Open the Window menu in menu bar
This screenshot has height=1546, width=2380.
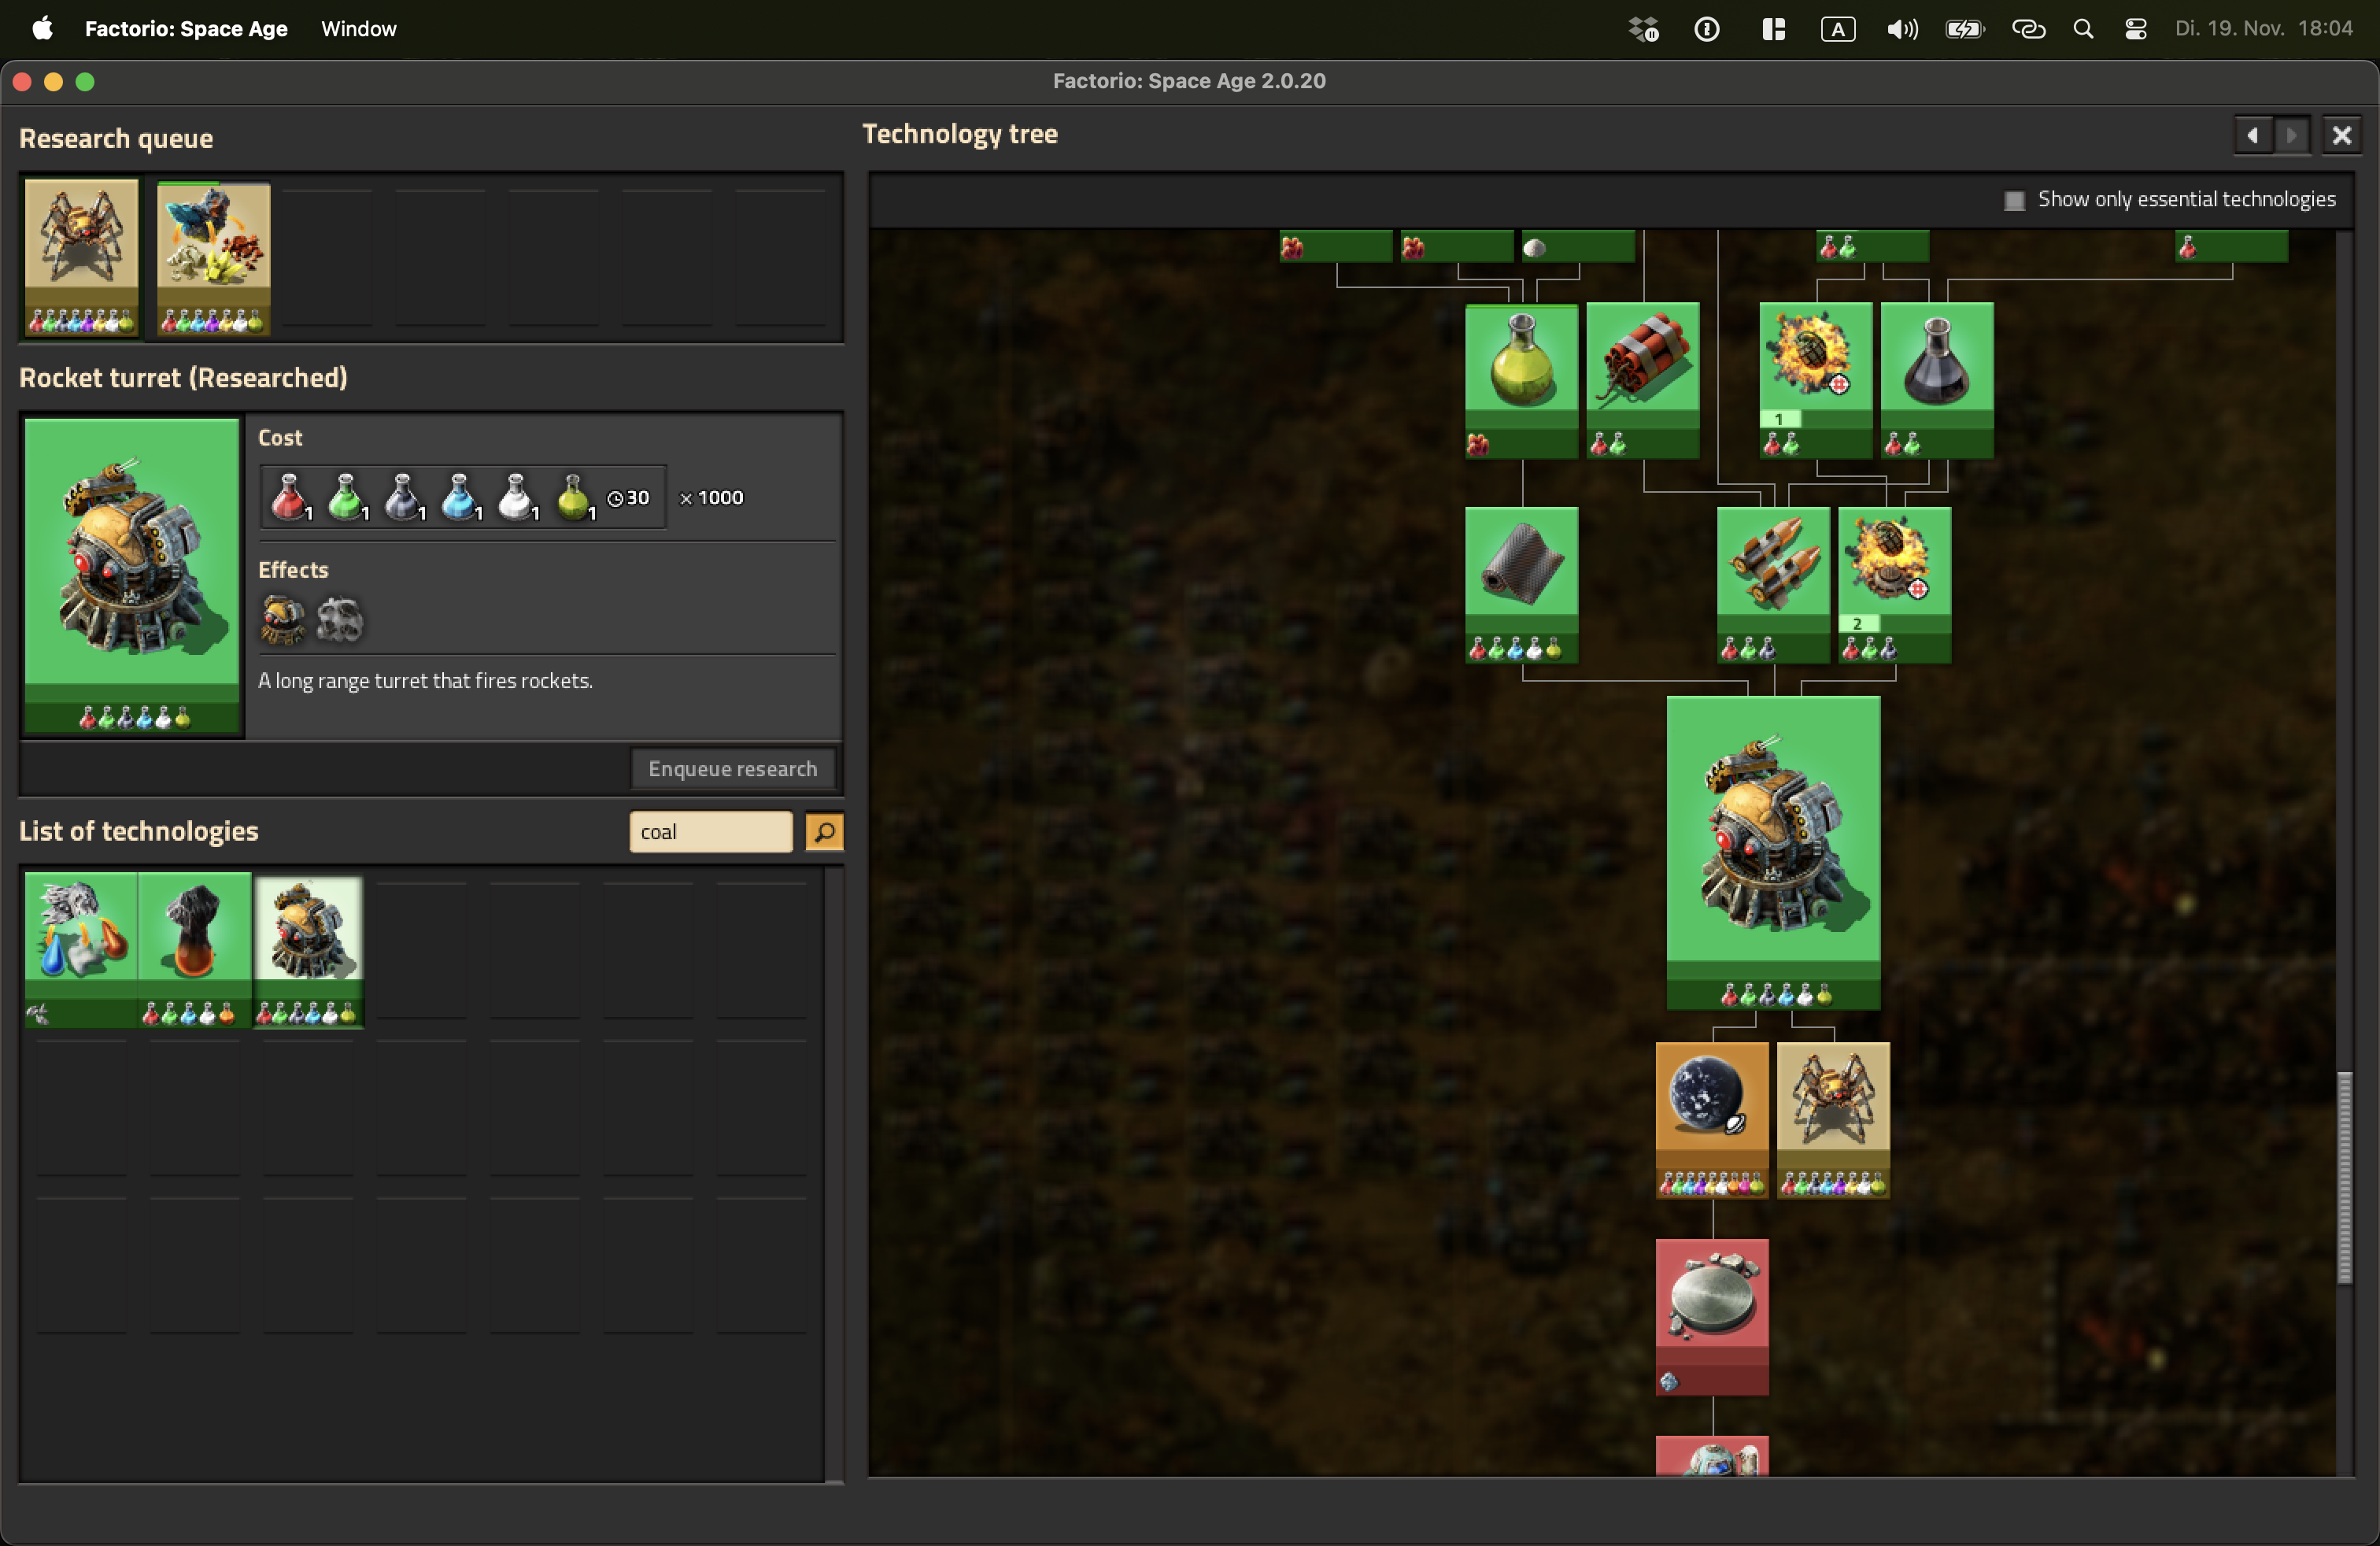(359, 29)
